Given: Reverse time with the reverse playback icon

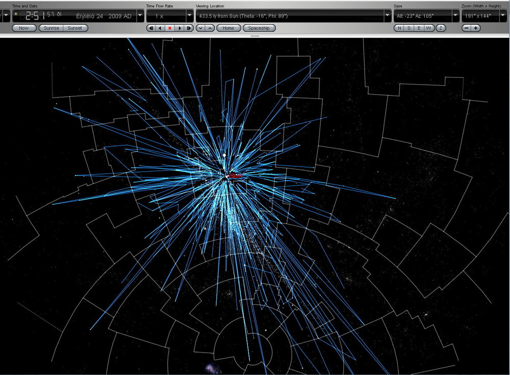Looking at the screenshot, I should 160,28.
